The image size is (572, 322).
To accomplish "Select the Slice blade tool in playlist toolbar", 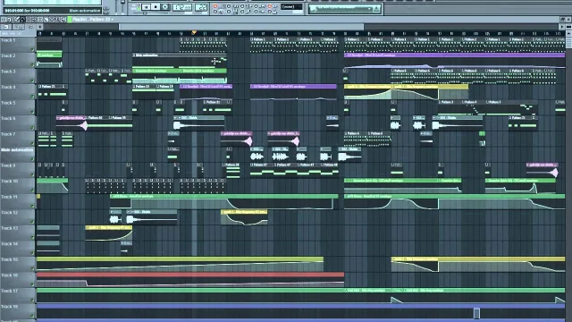I will pyautogui.click(x=46, y=20).
